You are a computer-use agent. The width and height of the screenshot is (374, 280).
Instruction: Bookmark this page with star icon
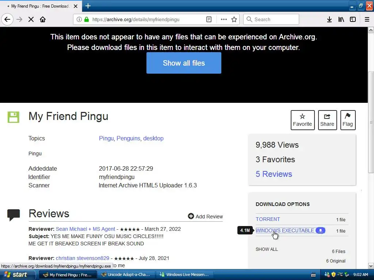pyautogui.click(x=234, y=19)
